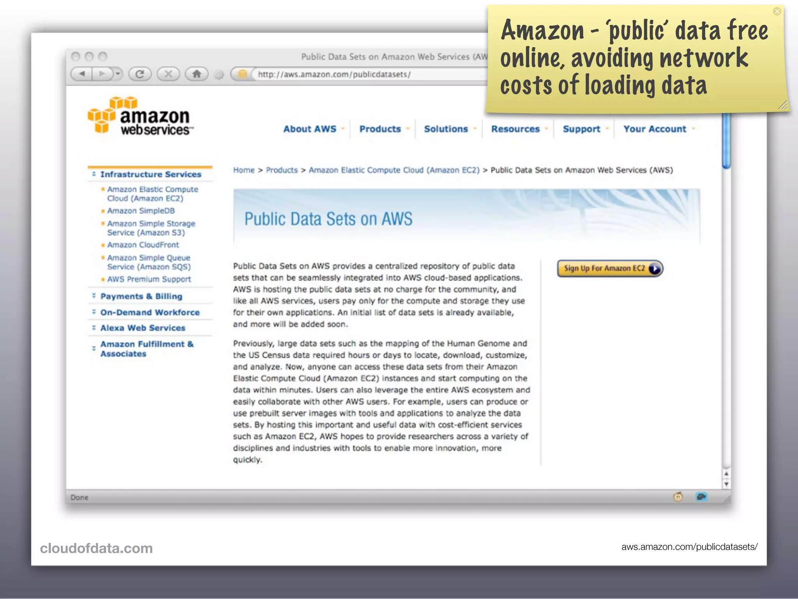Viewport: 798px width, 599px height.
Task: Click the window zoom traffic light button
Action: click(x=102, y=57)
